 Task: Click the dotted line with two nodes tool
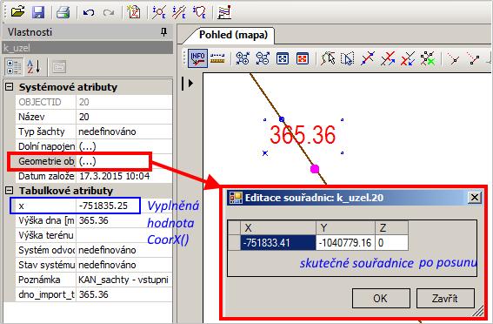tap(473, 58)
